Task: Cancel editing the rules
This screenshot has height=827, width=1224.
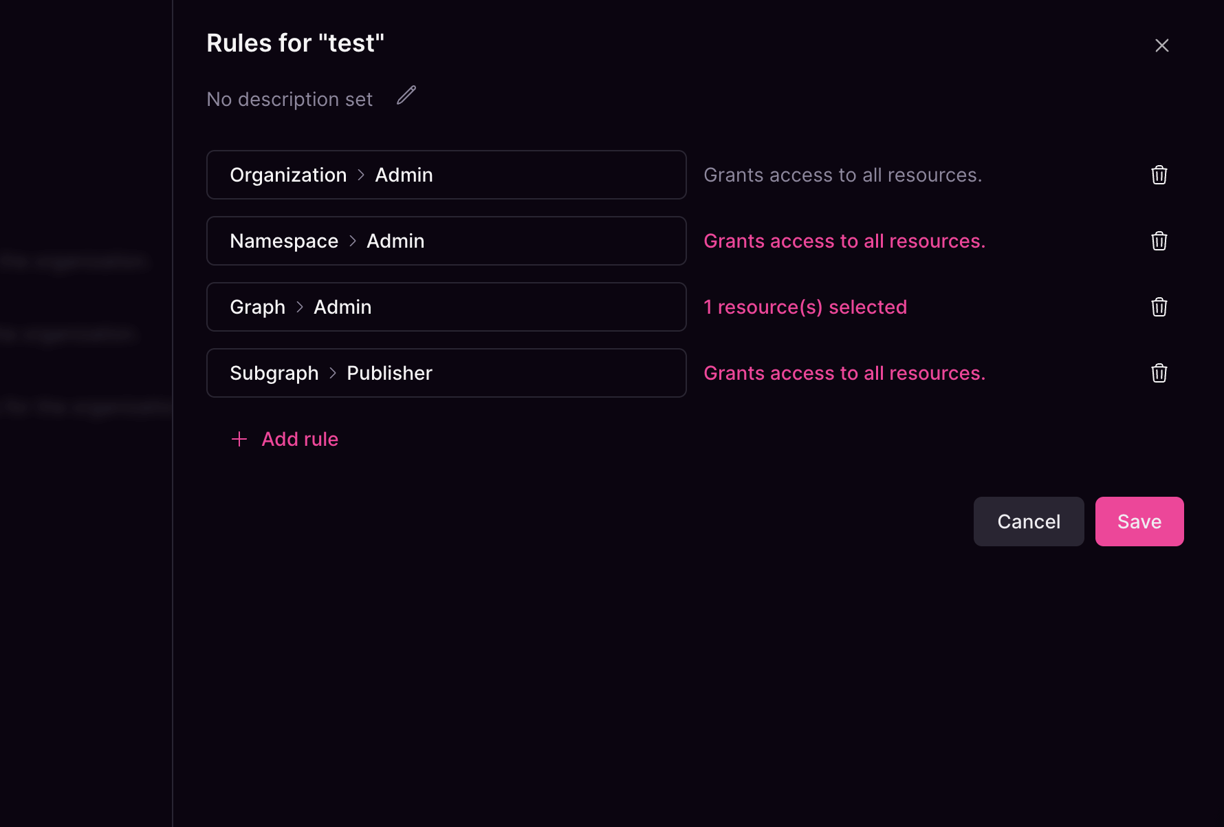Action: (x=1028, y=521)
